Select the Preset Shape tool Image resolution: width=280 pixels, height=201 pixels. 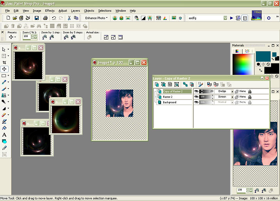pyautogui.click(x=4, y=142)
